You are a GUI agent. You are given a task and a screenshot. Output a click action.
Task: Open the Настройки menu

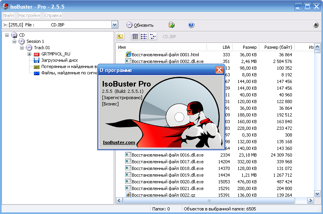click(x=29, y=15)
